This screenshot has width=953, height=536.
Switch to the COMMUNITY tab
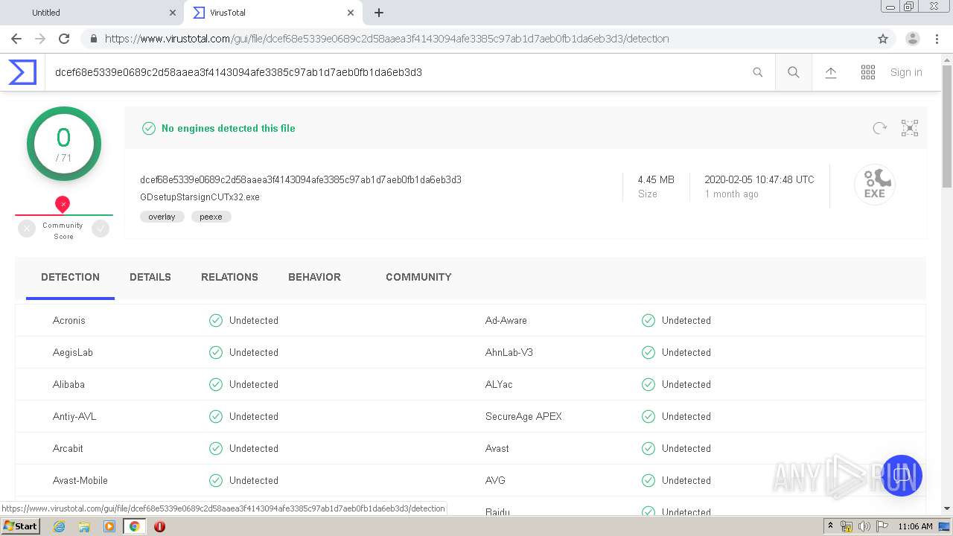click(x=418, y=277)
